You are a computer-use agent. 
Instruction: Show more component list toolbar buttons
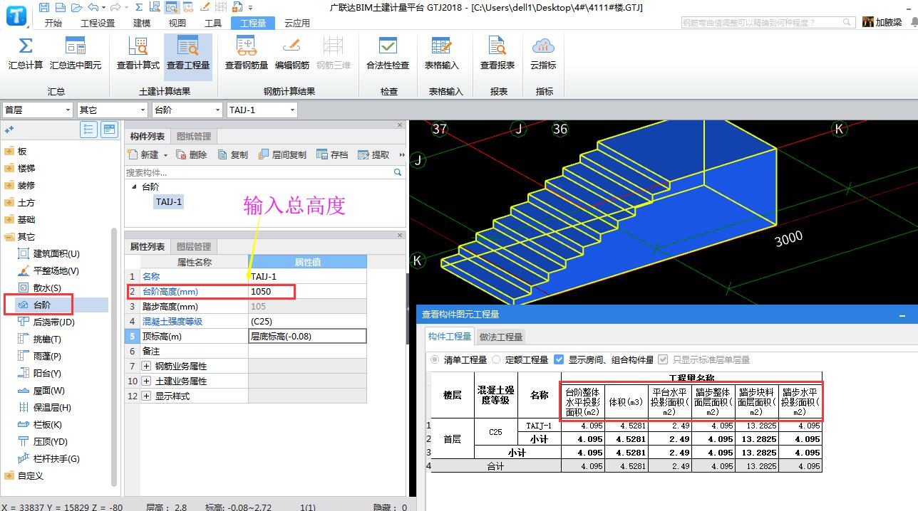[401, 154]
